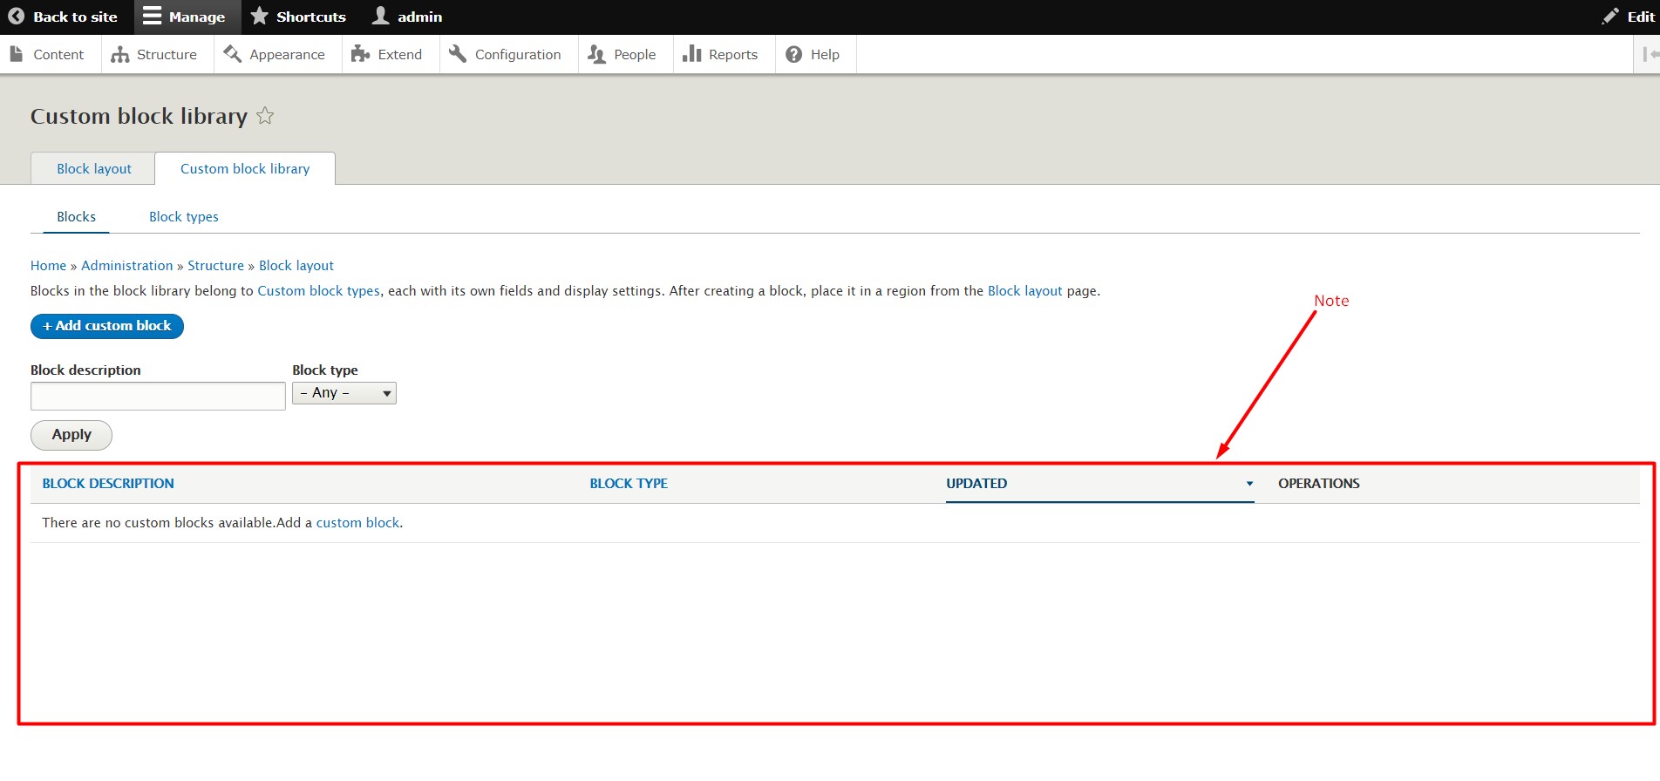Open the Structure hierarchy icon
This screenshot has width=1660, height=781.
(x=120, y=54)
